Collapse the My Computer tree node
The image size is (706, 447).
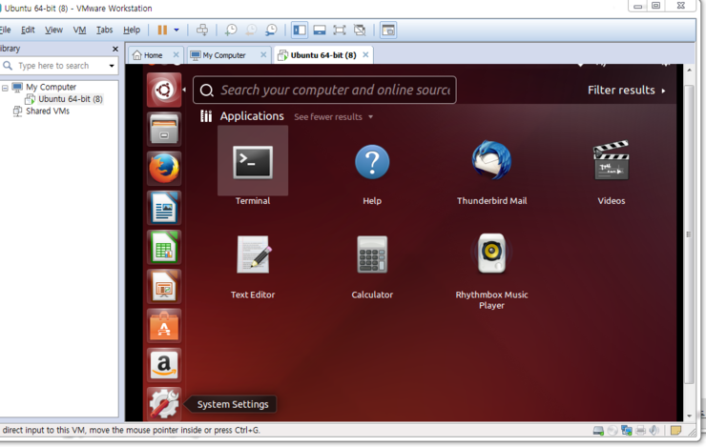5,88
